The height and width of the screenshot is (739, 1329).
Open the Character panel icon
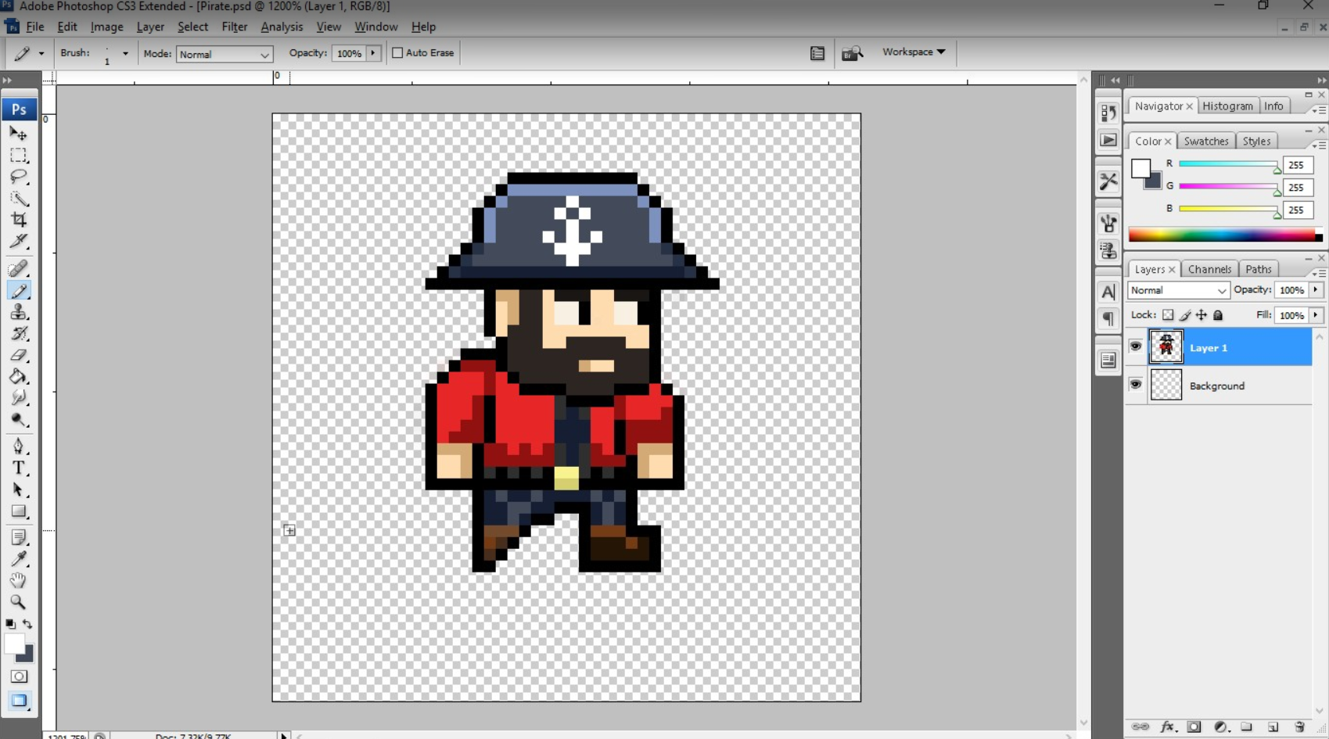(x=1108, y=292)
